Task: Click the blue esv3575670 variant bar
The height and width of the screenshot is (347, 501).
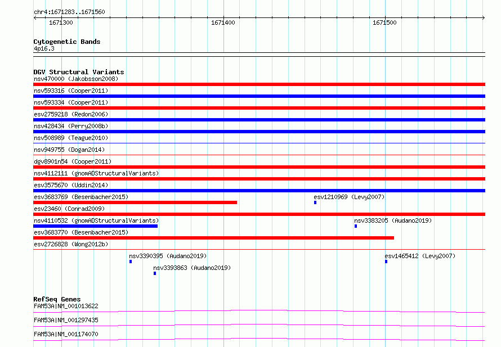Action: point(259,191)
